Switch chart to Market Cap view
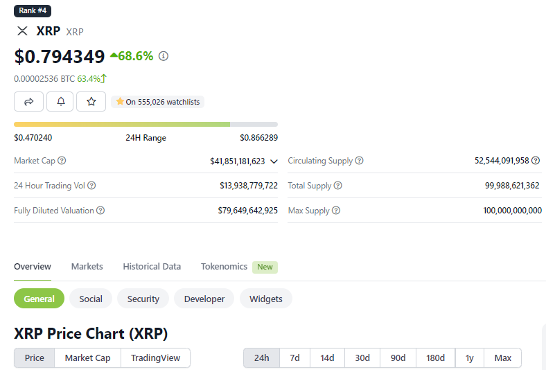546x370 pixels. tap(87, 358)
